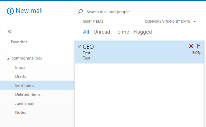Compose using the New mail link
Image resolution: width=206 pixels, height=127 pixels.
pos(29,11)
